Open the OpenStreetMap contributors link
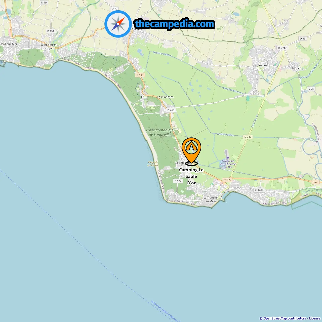This screenshot has width=322, height=322. click(285, 318)
